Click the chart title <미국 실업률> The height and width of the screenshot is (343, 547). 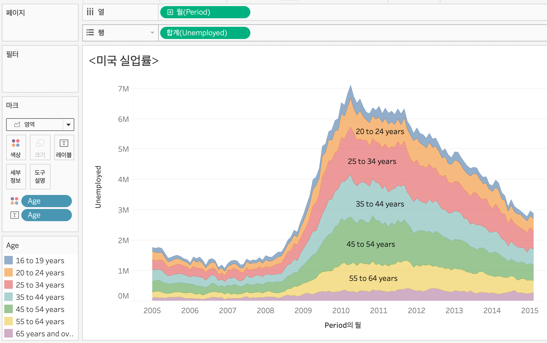click(x=124, y=60)
